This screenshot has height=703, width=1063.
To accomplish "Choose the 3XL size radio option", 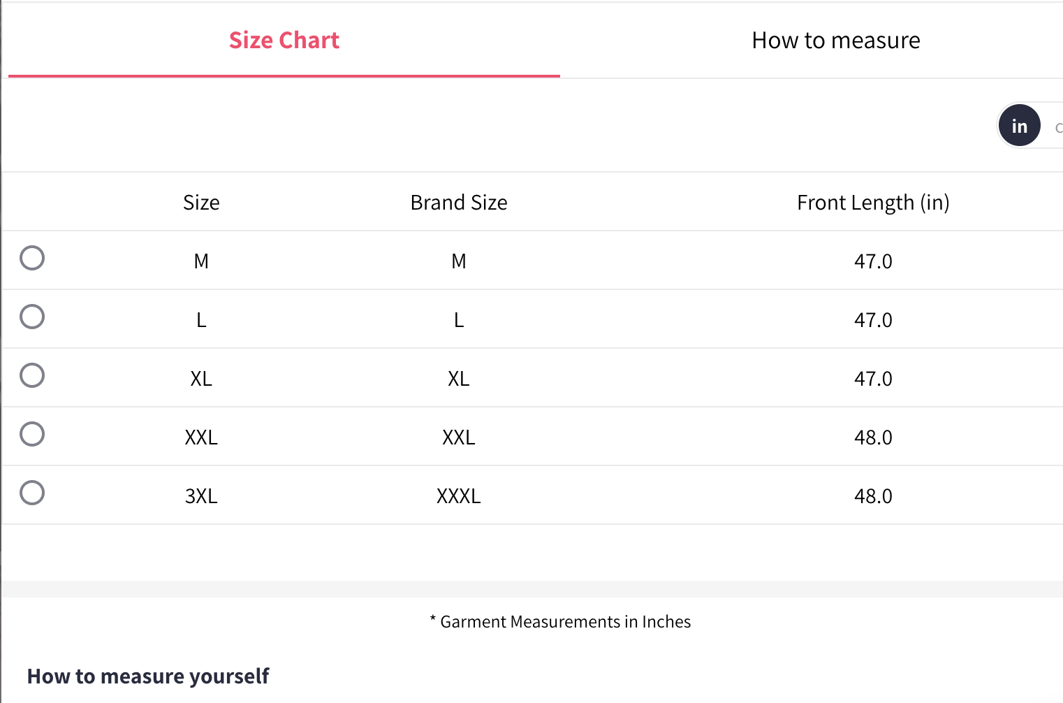I will click(x=32, y=493).
